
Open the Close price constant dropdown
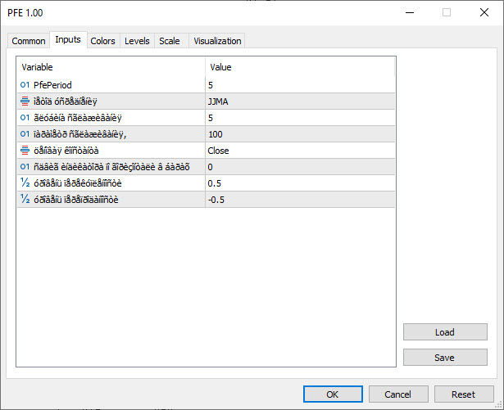coord(299,151)
